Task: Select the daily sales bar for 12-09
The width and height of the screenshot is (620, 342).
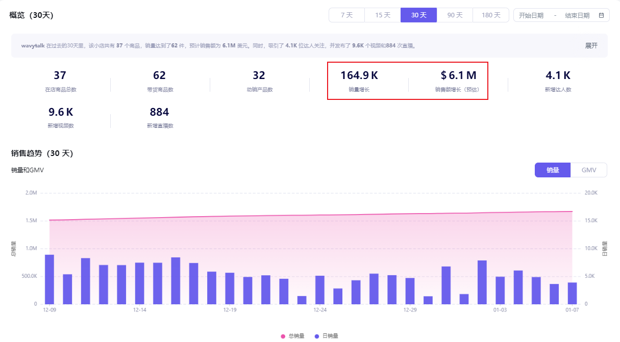Action: click(49, 279)
